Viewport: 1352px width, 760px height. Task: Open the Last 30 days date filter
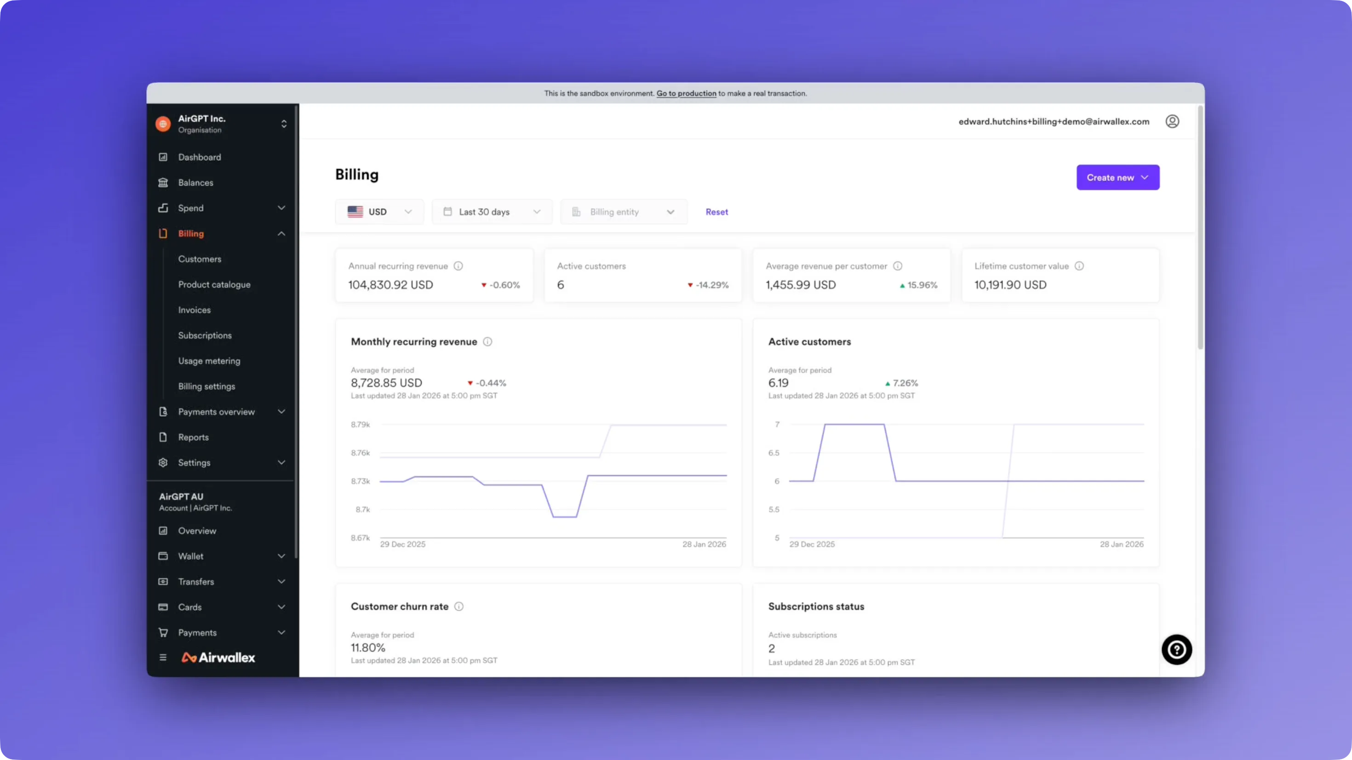pyautogui.click(x=492, y=212)
